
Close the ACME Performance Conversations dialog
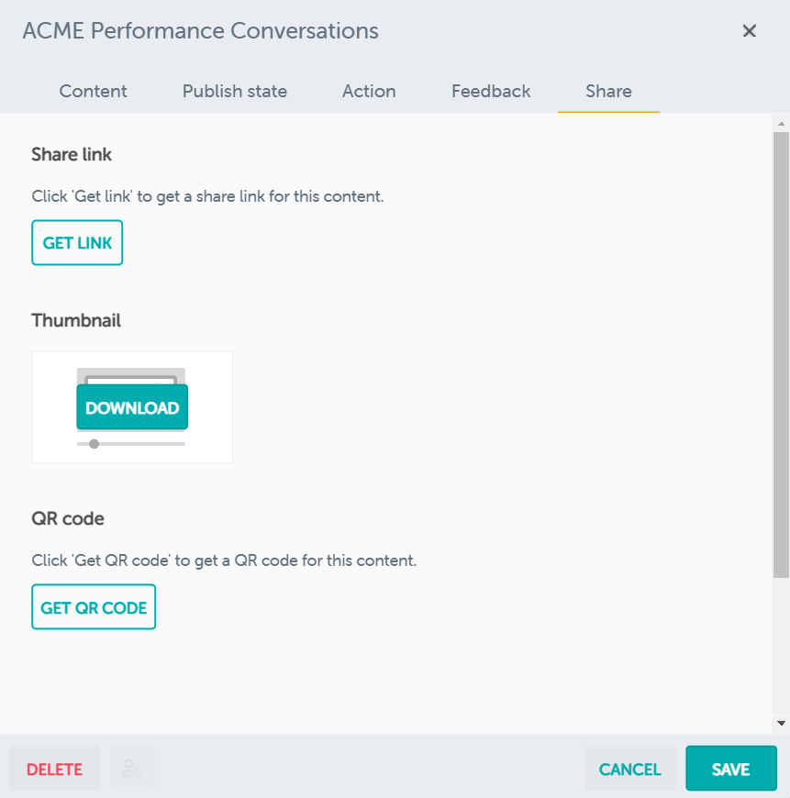(749, 31)
